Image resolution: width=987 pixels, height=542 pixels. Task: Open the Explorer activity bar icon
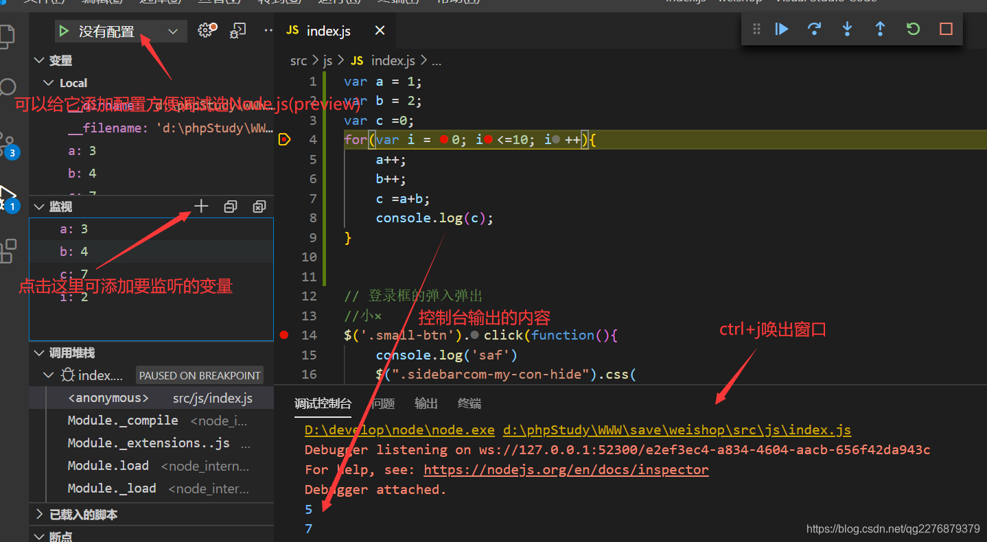click(7, 36)
